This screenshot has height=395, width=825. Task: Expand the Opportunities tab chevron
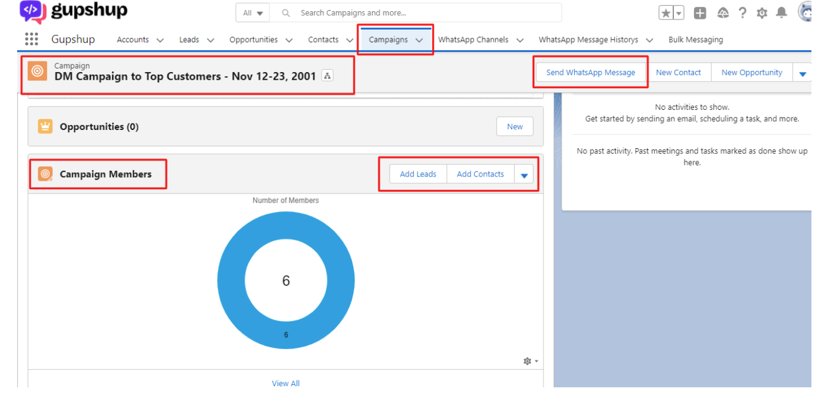pyautogui.click(x=289, y=40)
